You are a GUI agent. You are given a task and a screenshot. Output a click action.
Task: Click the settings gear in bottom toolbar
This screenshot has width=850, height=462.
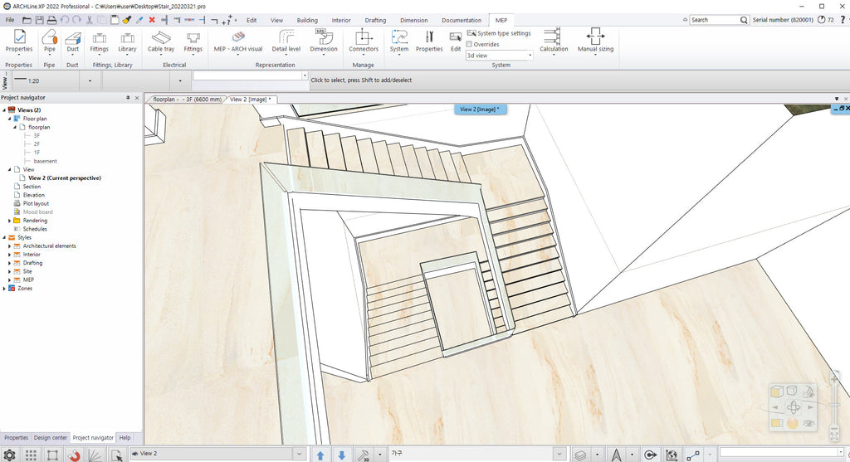click(9, 455)
